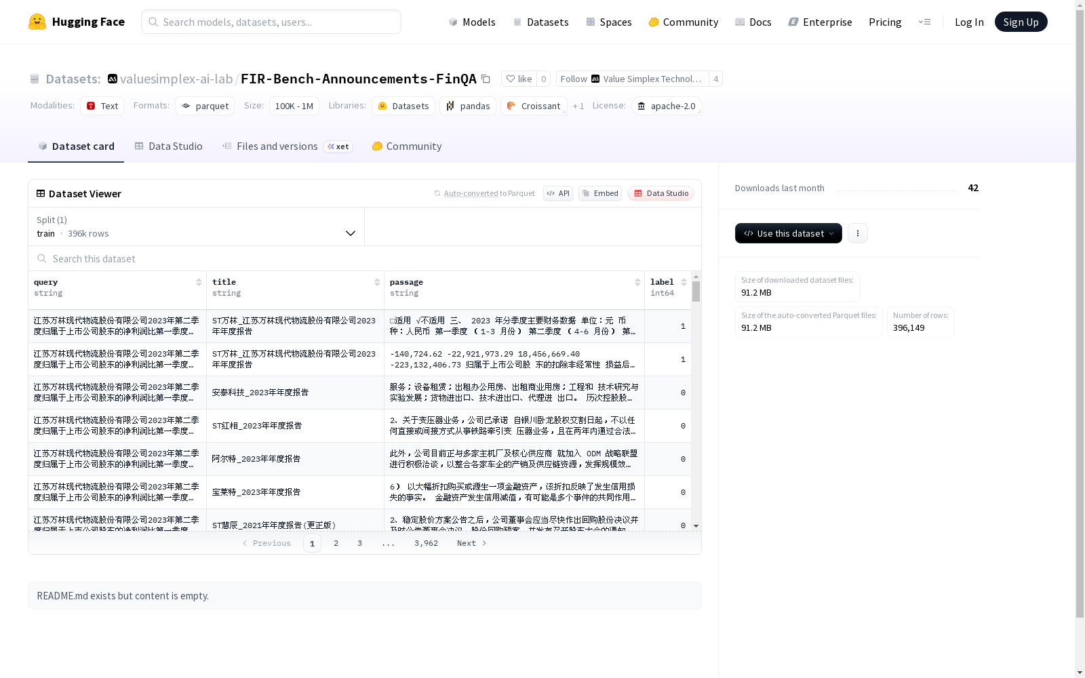
Task: Select the ST红相_2023年年度报告 title cell
Action: point(295,426)
